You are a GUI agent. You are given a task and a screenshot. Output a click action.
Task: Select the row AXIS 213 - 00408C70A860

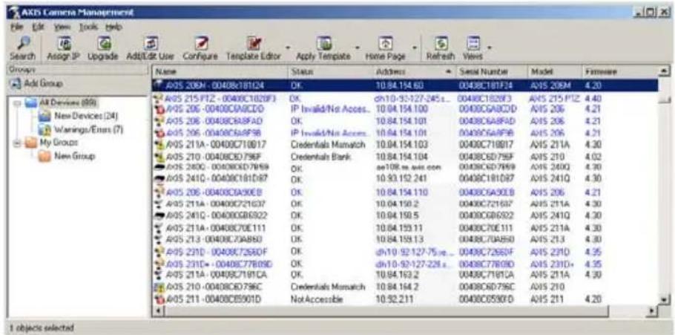tap(406, 238)
